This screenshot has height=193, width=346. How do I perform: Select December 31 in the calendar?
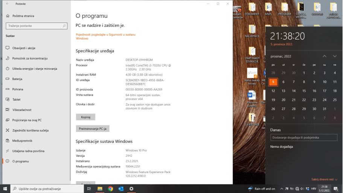325,109
